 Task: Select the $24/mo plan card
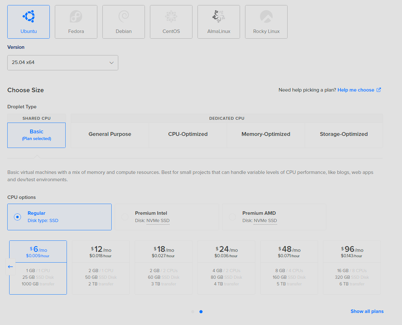[x=226, y=268]
